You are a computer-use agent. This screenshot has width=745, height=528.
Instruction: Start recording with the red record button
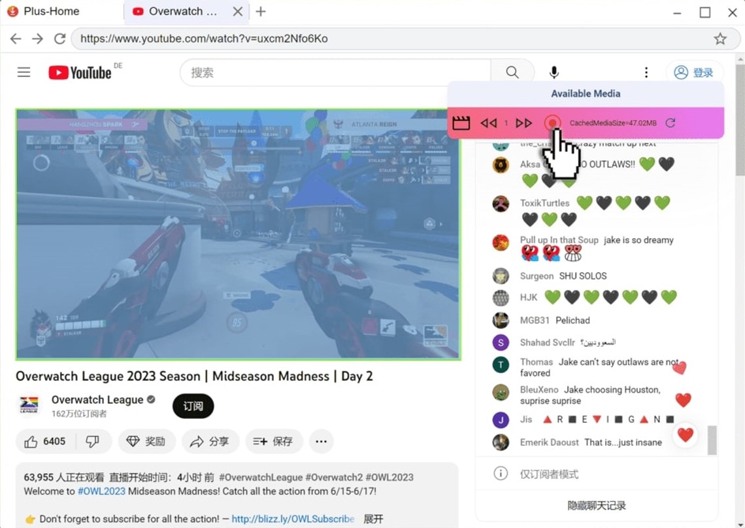pyautogui.click(x=553, y=123)
